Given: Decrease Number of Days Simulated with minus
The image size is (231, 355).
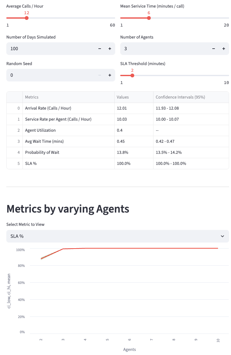Looking at the screenshot, I should [100, 49].
